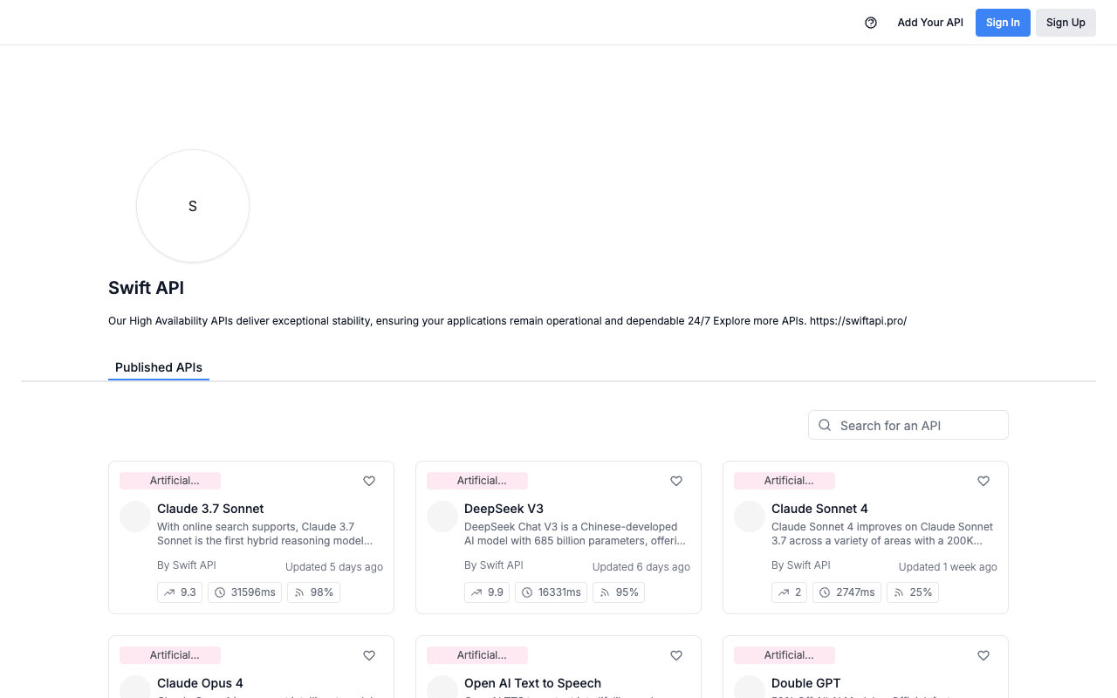Click Add Your API link
This screenshot has width=1117, height=698.
click(930, 23)
